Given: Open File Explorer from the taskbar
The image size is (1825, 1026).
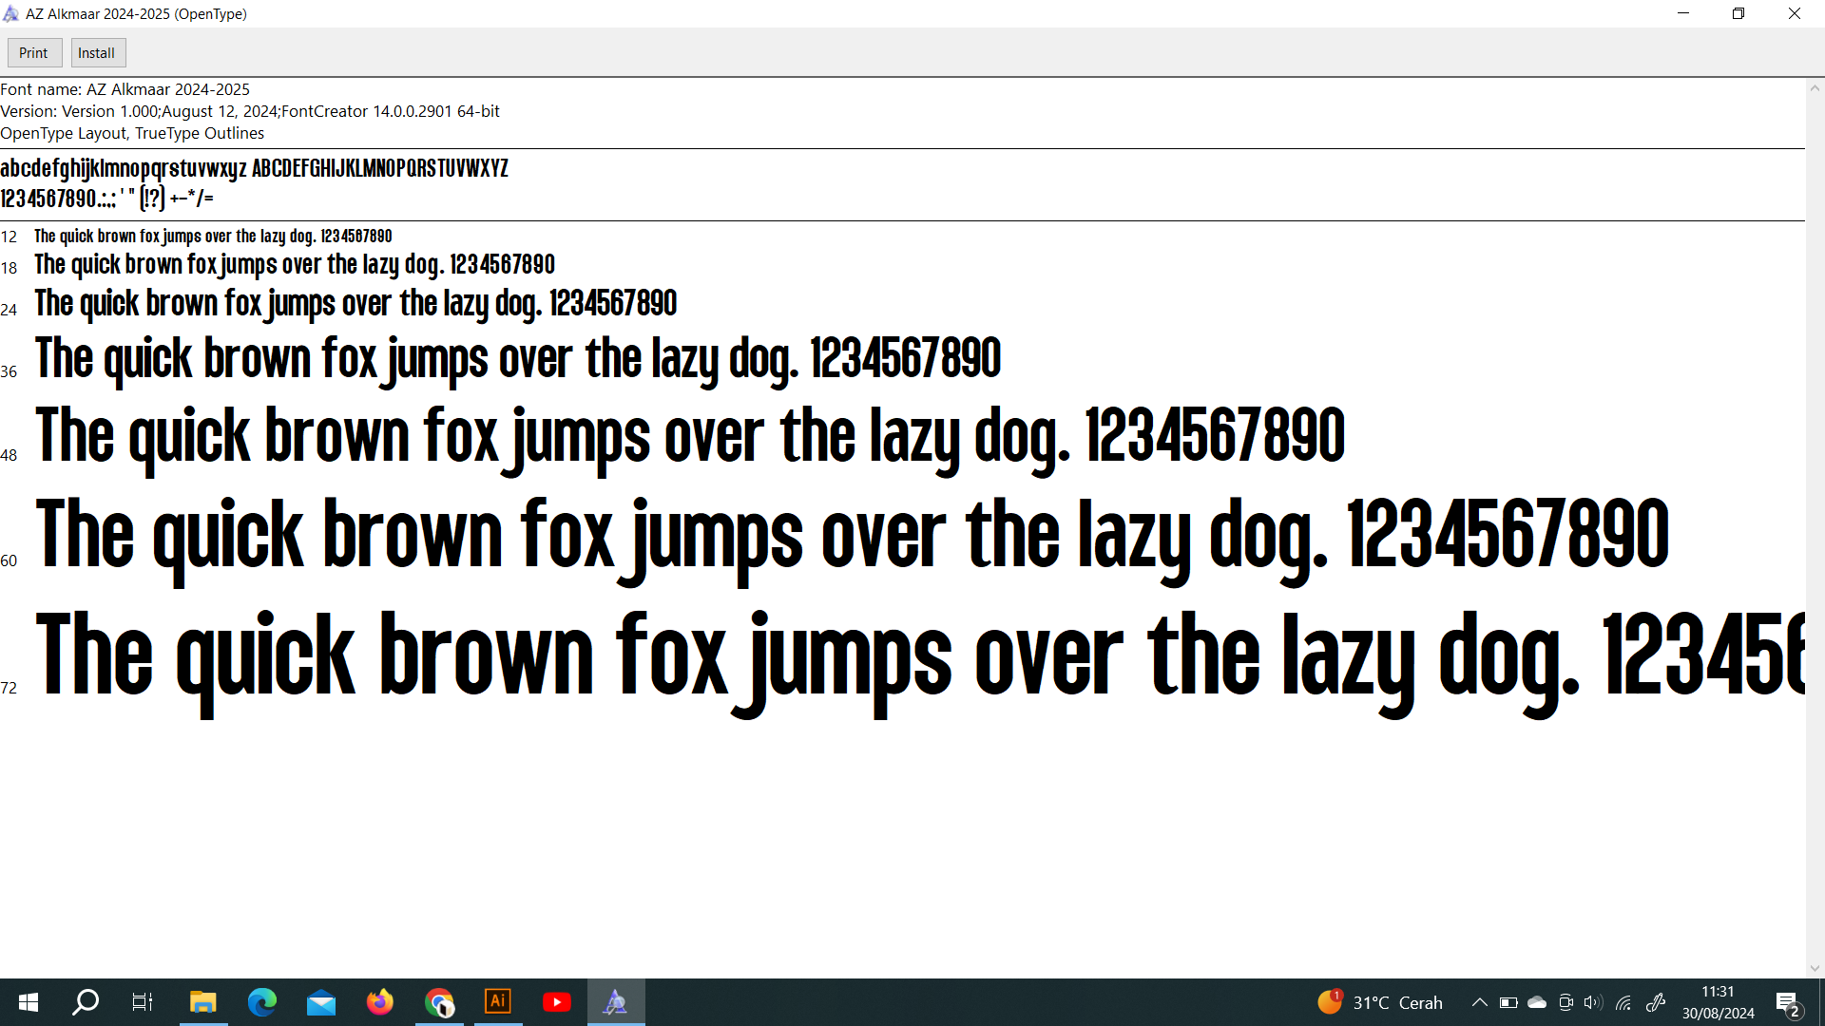Looking at the screenshot, I should point(202,1002).
